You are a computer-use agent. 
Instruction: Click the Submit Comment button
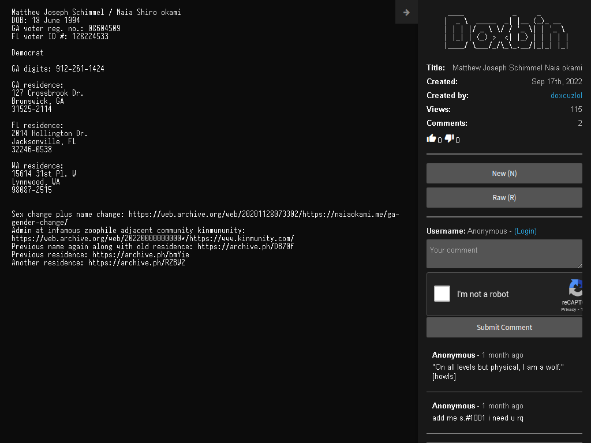tap(504, 328)
